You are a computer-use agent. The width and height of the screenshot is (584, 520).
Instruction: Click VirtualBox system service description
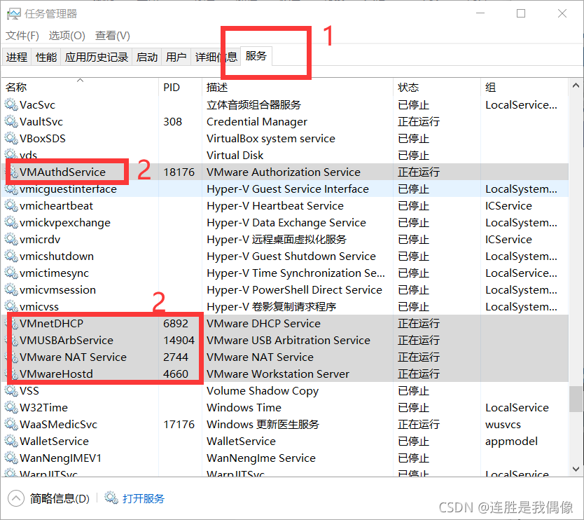click(271, 138)
